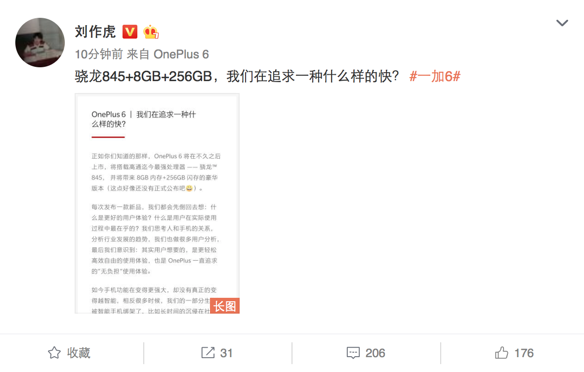The width and height of the screenshot is (584, 372).
Task: Click the OnePlus 6 source link
Action: pyautogui.click(x=181, y=54)
